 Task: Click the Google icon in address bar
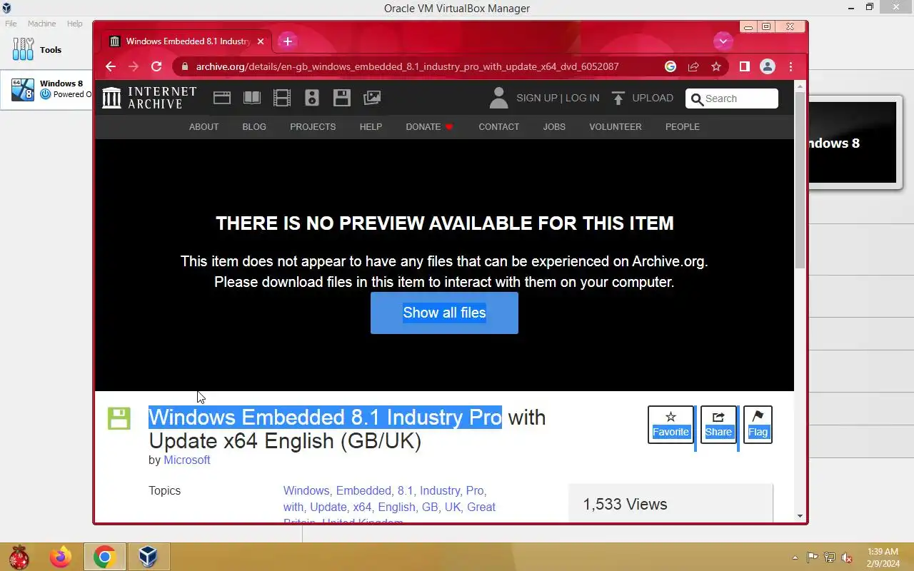(x=671, y=66)
